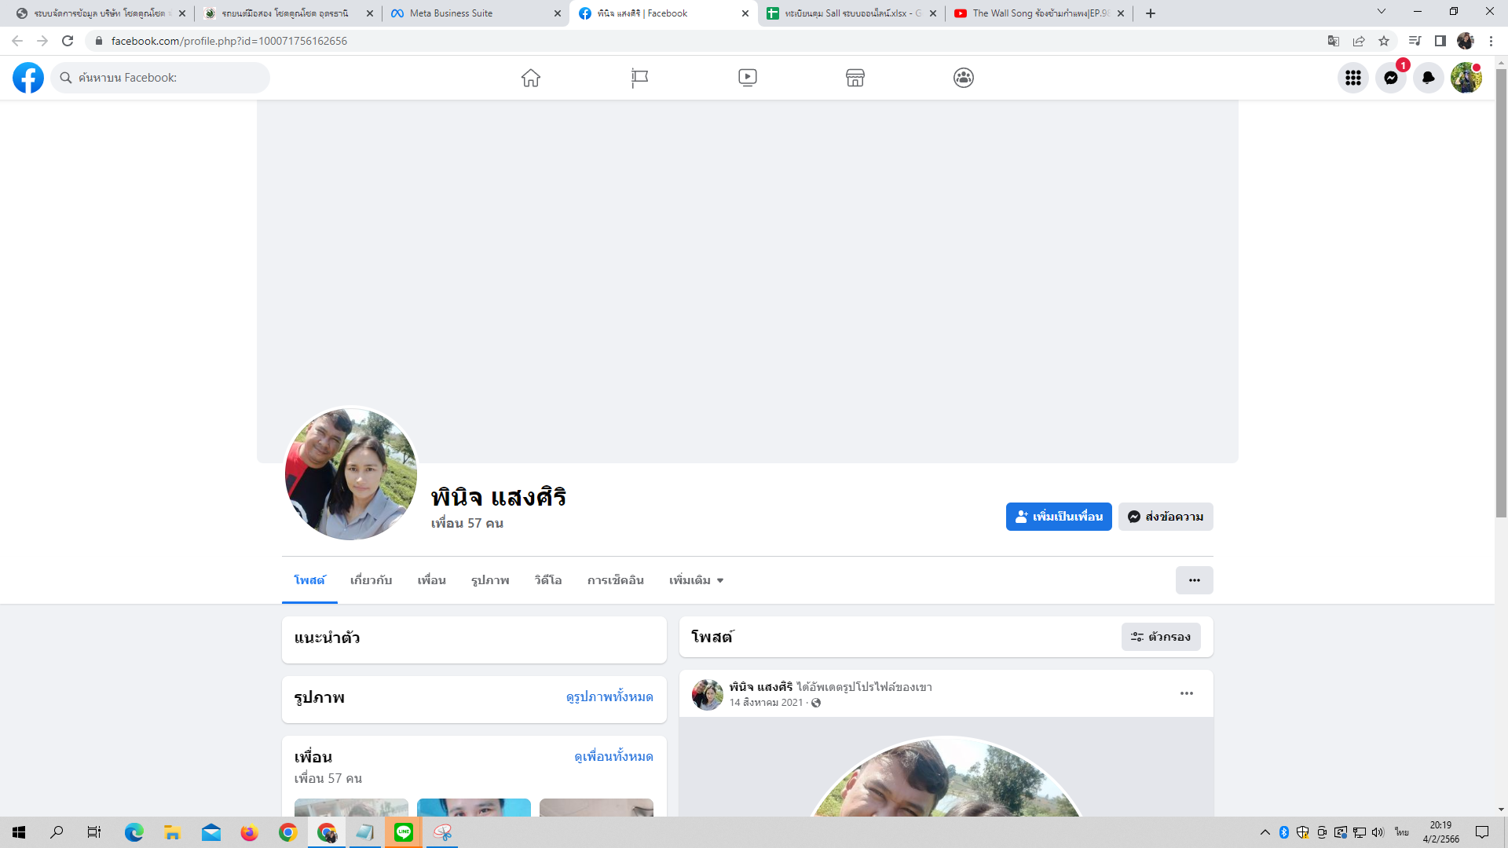The height and width of the screenshot is (848, 1508).
Task: Open LINE app from taskbar
Action: coord(404,832)
